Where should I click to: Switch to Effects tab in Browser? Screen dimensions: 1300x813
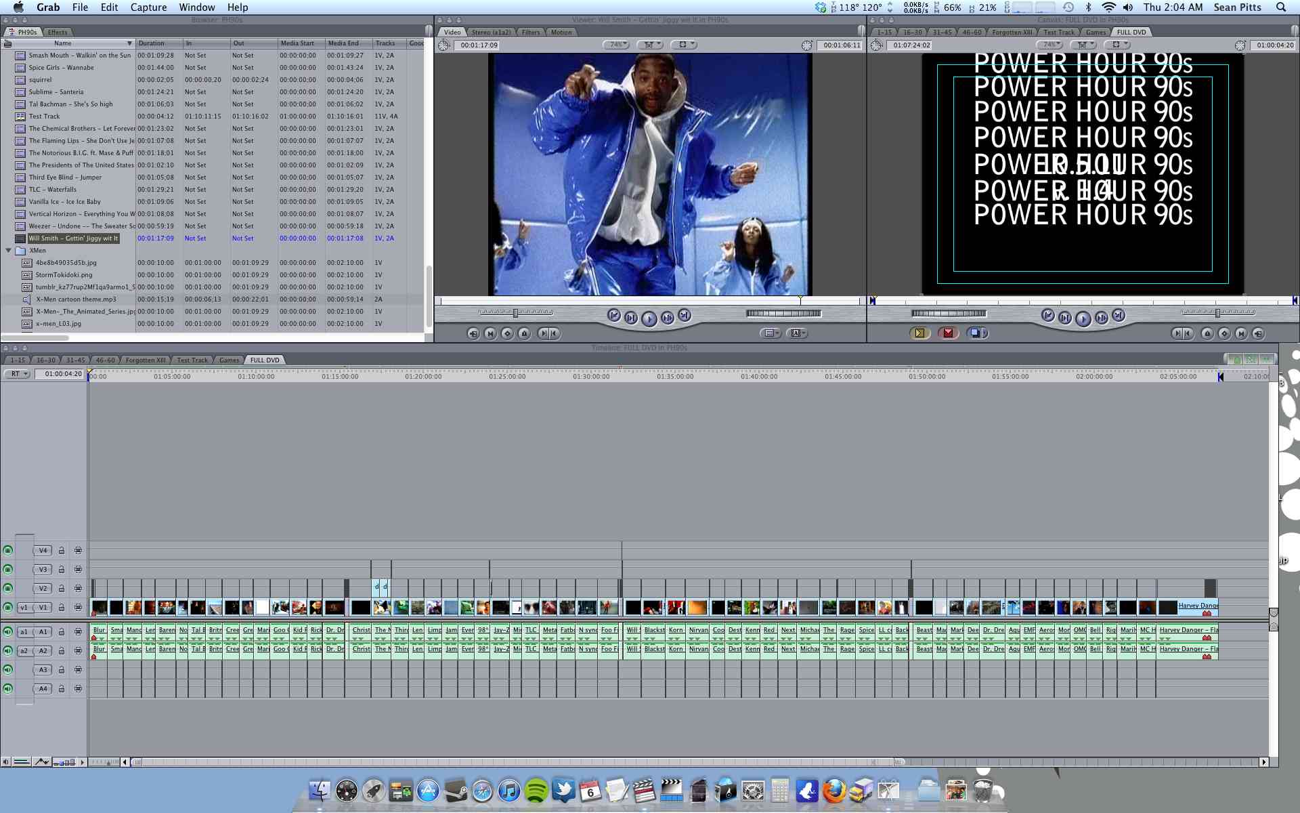pyautogui.click(x=58, y=32)
